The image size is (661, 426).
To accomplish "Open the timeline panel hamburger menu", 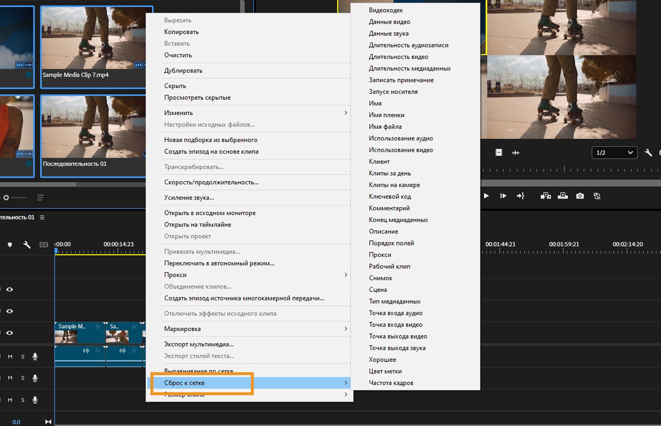I will tap(42, 217).
